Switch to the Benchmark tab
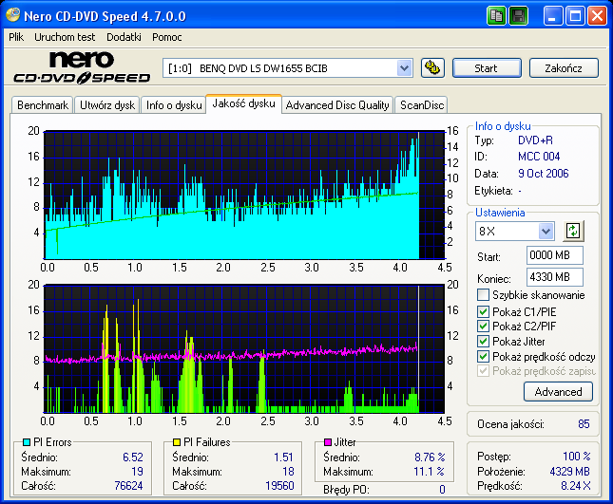The image size is (613, 504). click(x=43, y=105)
